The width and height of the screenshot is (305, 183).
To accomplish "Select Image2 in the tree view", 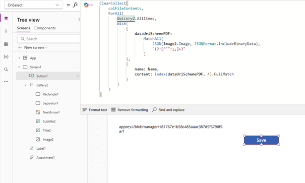I will point(48,140).
